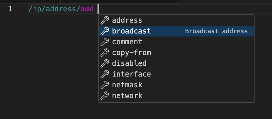The image size is (272, 119).
Task: Click the wrench icon next to network
Action: 105,96
